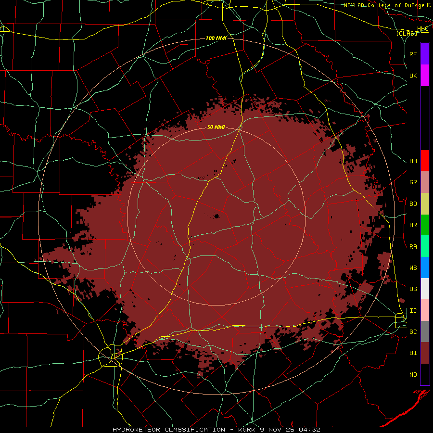Click the "DS" legend label
This screenshot has height=433, width=433.
pyautogui.click(x=413, y=289)
